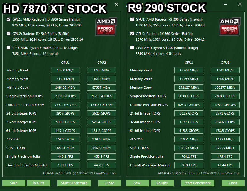
Task: Click the AIDA64 v6.10.5200 version text
Action: click(x=57, y=173)
